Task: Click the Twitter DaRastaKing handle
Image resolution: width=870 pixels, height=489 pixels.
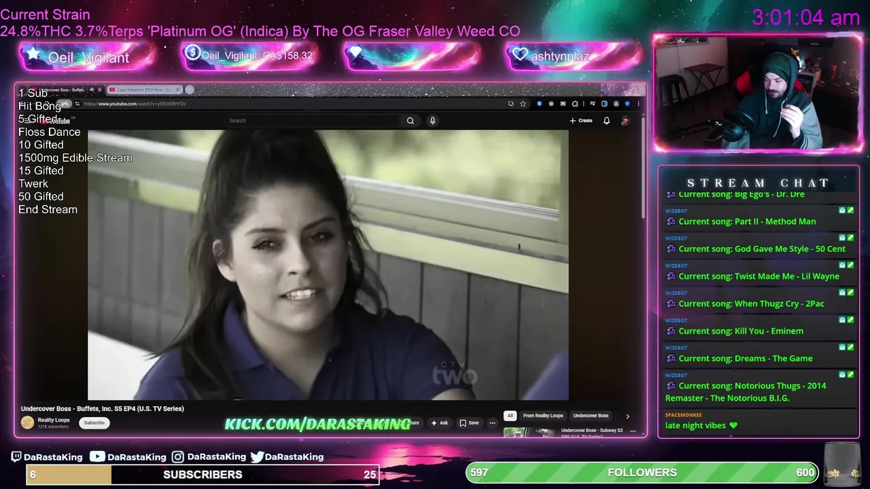Action: (287, 457)
